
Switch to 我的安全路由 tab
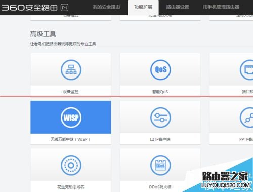[106, 7]
